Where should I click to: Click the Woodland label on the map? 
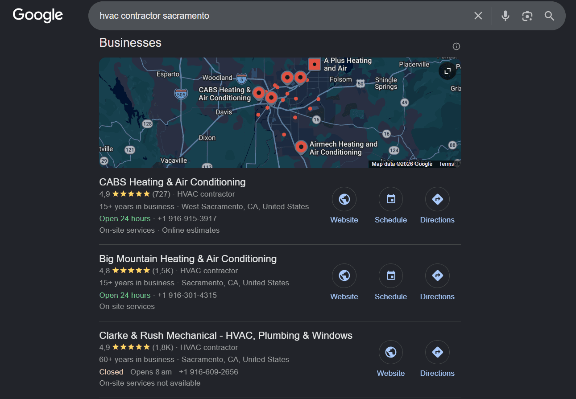217,78
